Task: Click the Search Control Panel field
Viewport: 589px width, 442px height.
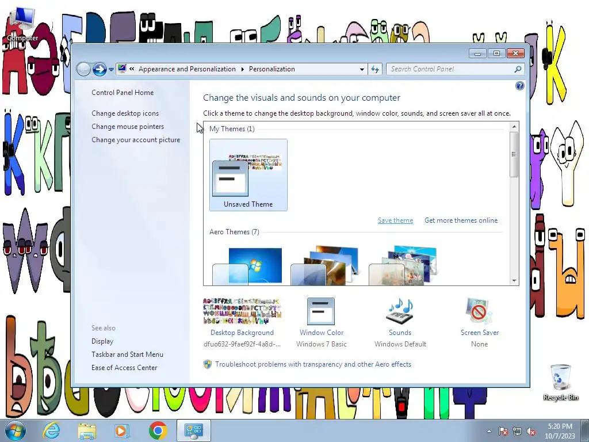Action: 455,69
